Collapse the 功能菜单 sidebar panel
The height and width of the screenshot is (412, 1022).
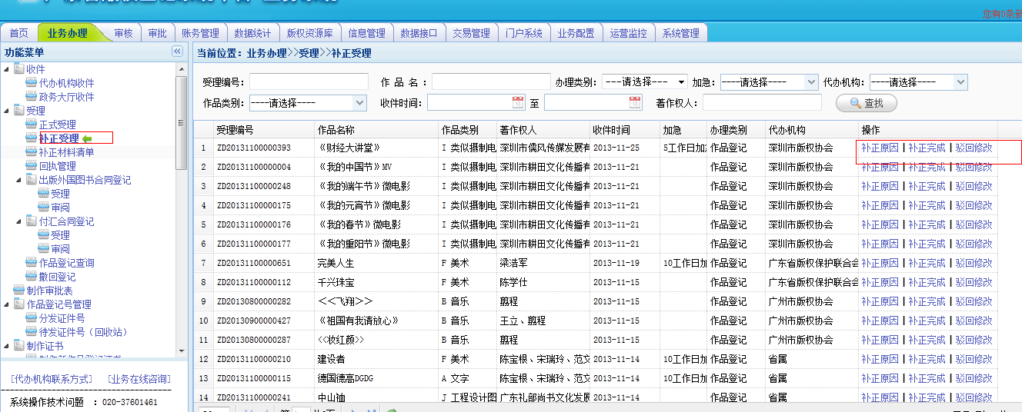pos(177,51)
